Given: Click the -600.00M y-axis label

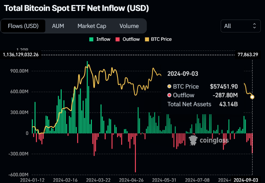Looking at the screenshot, I should (x=19, y=175).
